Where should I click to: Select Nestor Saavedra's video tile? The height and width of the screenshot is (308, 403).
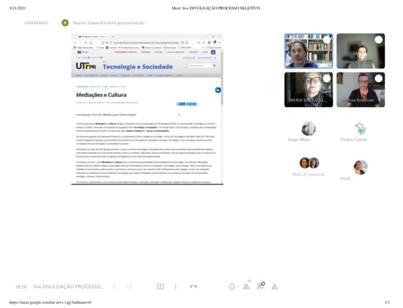(x=308, y=51)
